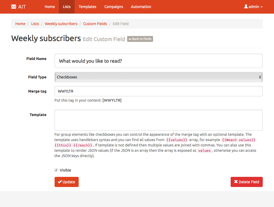Go to the Templates menu item

pyautogui.click(x=87, y=7)
